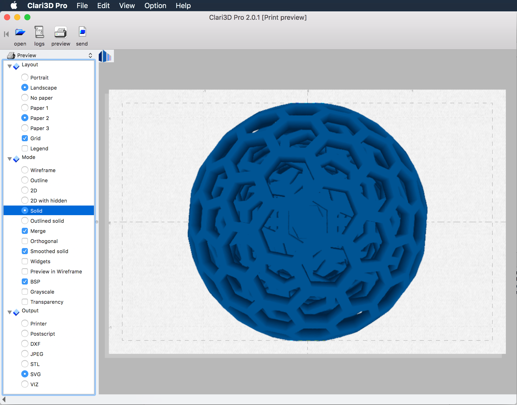Click the Layout diamond icon
This screenshot has width=517, height=405.
(16, 66)
